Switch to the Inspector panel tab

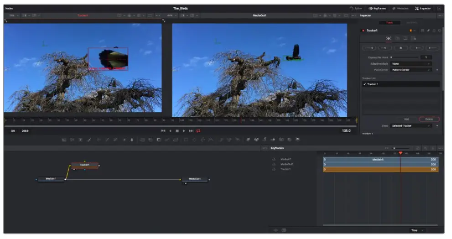[x=423, y=8]
